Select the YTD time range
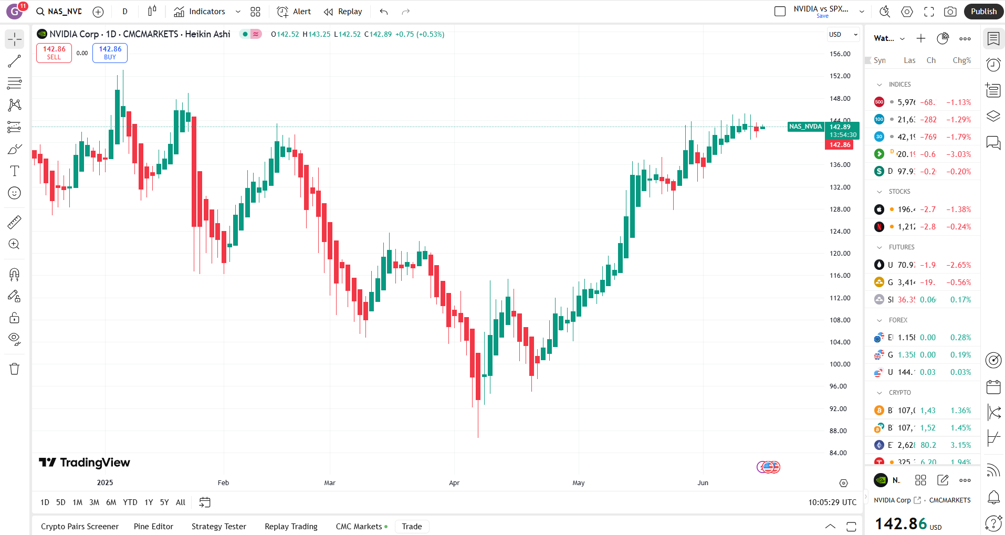 tap(130, 502)
